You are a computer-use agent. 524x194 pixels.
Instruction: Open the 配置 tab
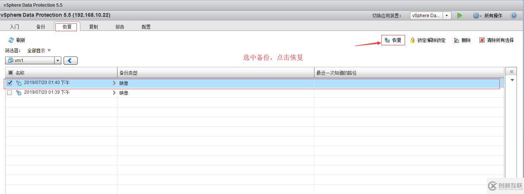tap(146, 27)
